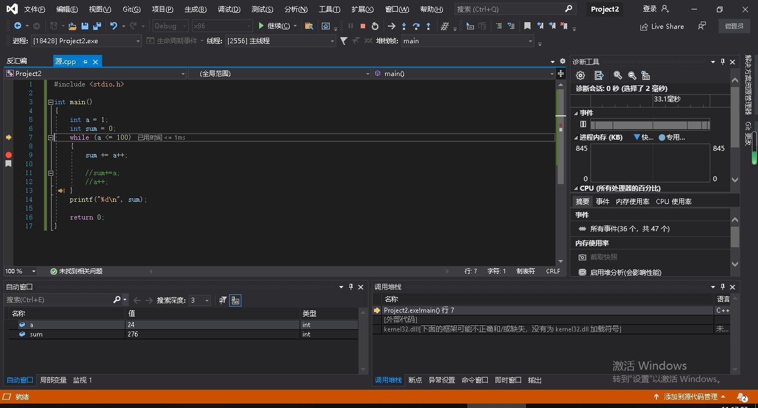Viewport: 758px width, 408px height.
Task: Click the Save file floppy icon
Action: [x=85, y=26]
